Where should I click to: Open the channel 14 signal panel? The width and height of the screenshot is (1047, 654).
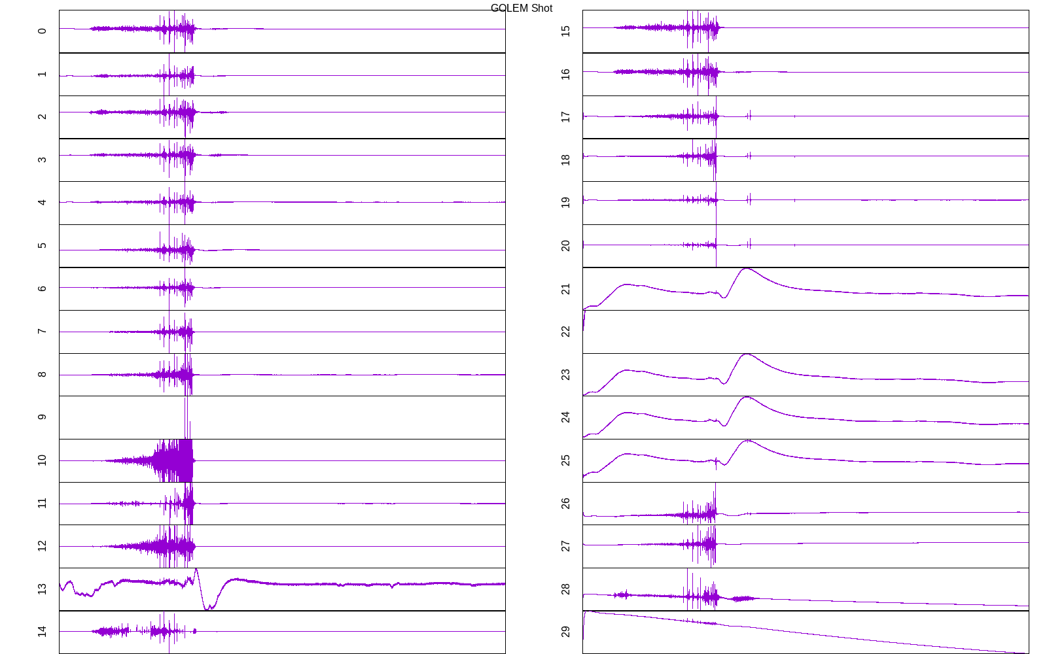(282, 632)
